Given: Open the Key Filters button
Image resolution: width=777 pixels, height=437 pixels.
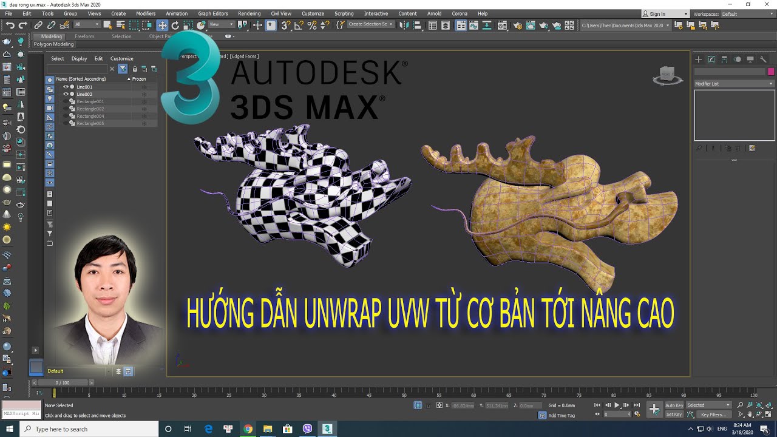Looking at the screenshot, I should pos(713,415).
